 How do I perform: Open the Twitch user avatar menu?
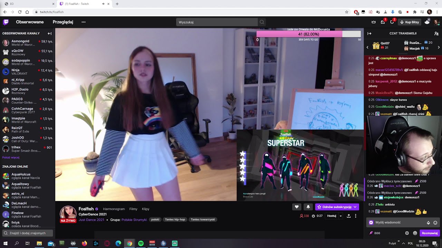(436, 22)
